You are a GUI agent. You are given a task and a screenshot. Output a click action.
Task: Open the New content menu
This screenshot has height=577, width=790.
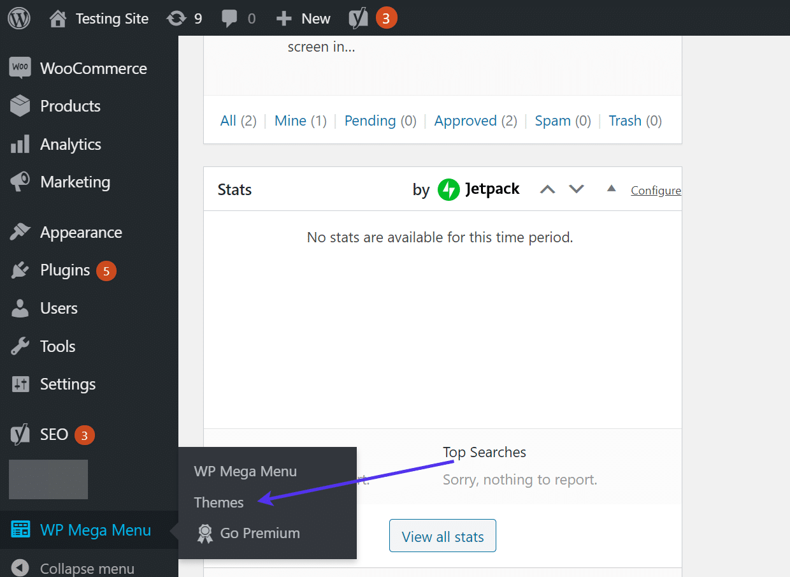click(x=303, y=18)
